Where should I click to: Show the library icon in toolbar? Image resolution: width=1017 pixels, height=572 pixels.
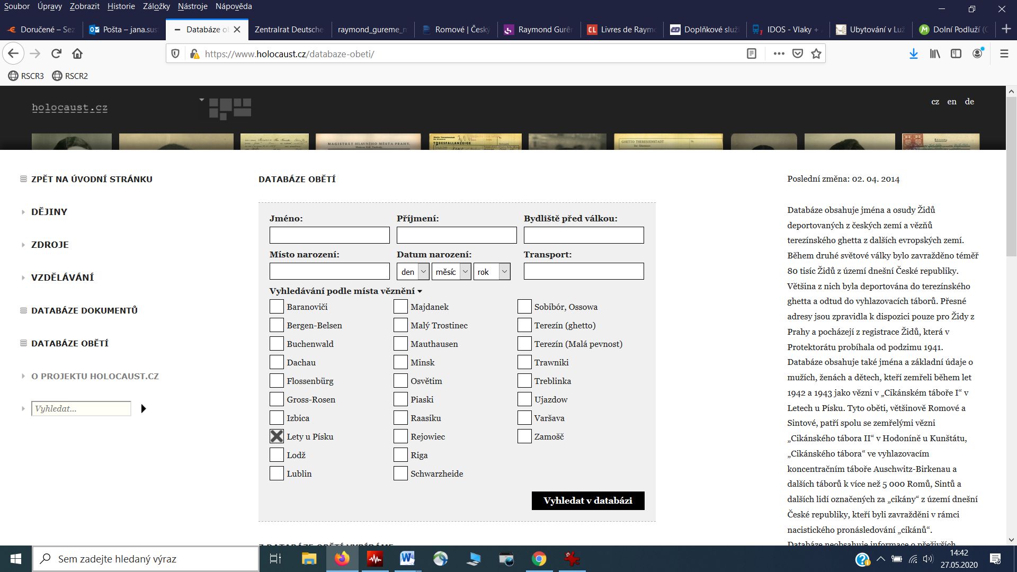coord(935,53)
